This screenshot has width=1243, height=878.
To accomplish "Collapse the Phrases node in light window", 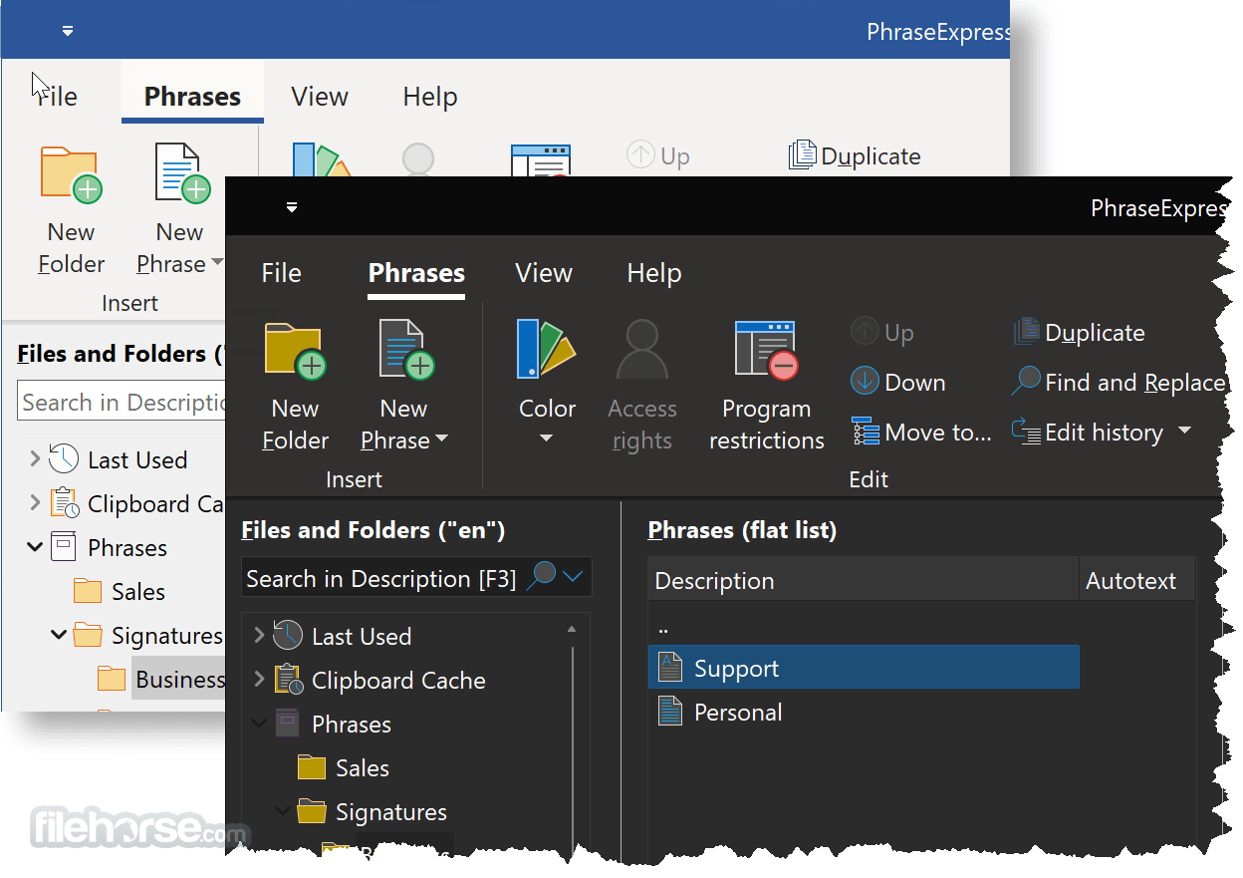I will [x=35, y=547].
